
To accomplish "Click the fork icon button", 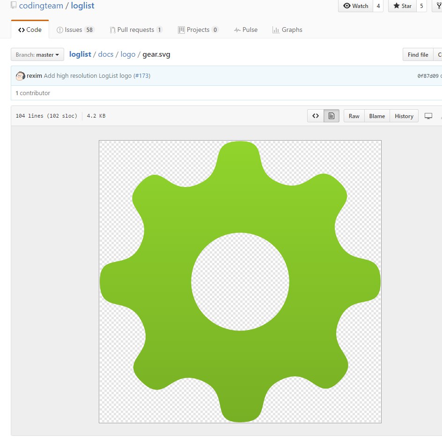I will click(x=438, y=6).
